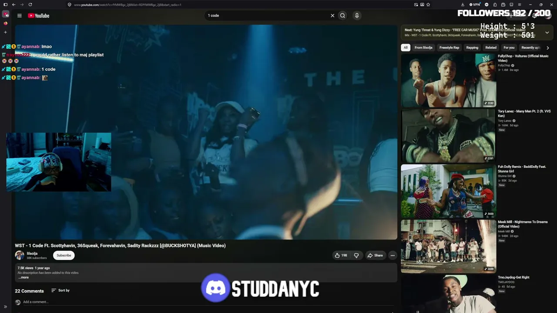Open the browser extensions puzzle icon

pyautogui.click(x=495, y=4)
